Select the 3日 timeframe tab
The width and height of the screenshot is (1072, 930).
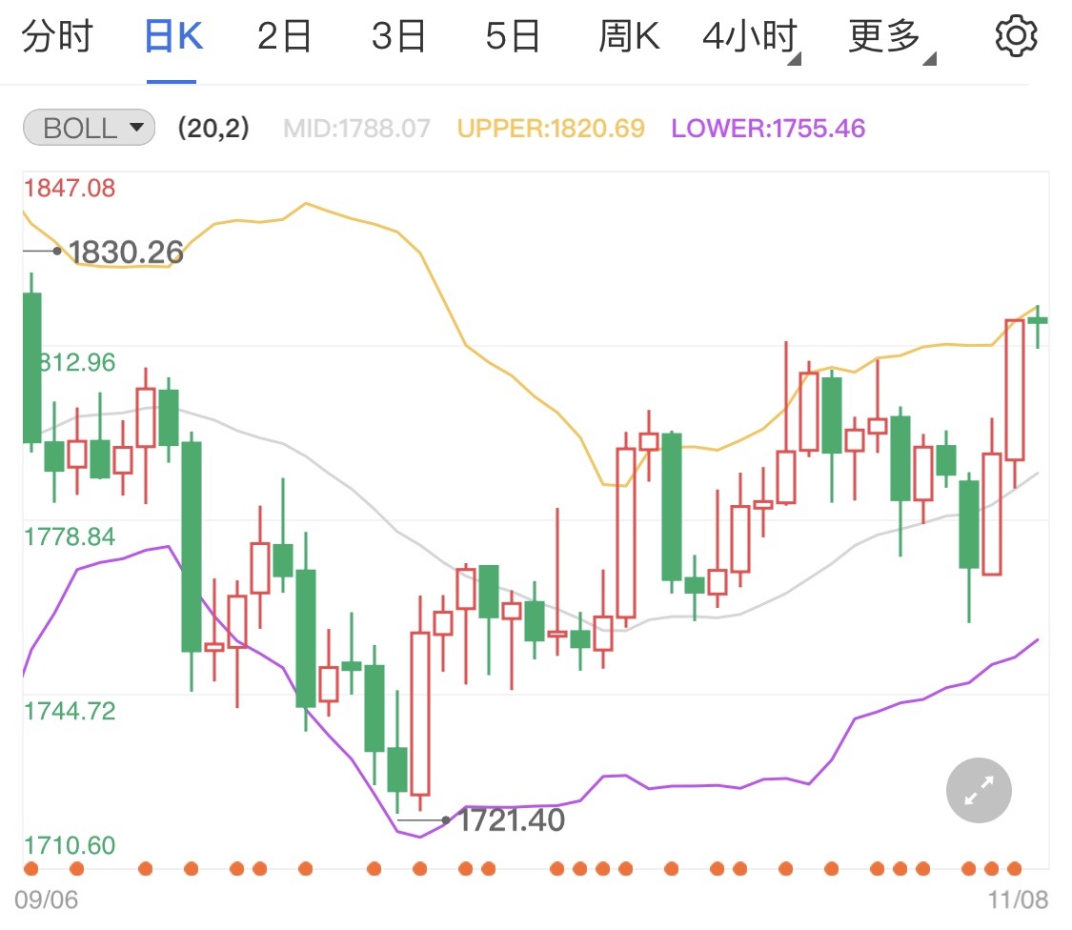(x=398, y=37)
